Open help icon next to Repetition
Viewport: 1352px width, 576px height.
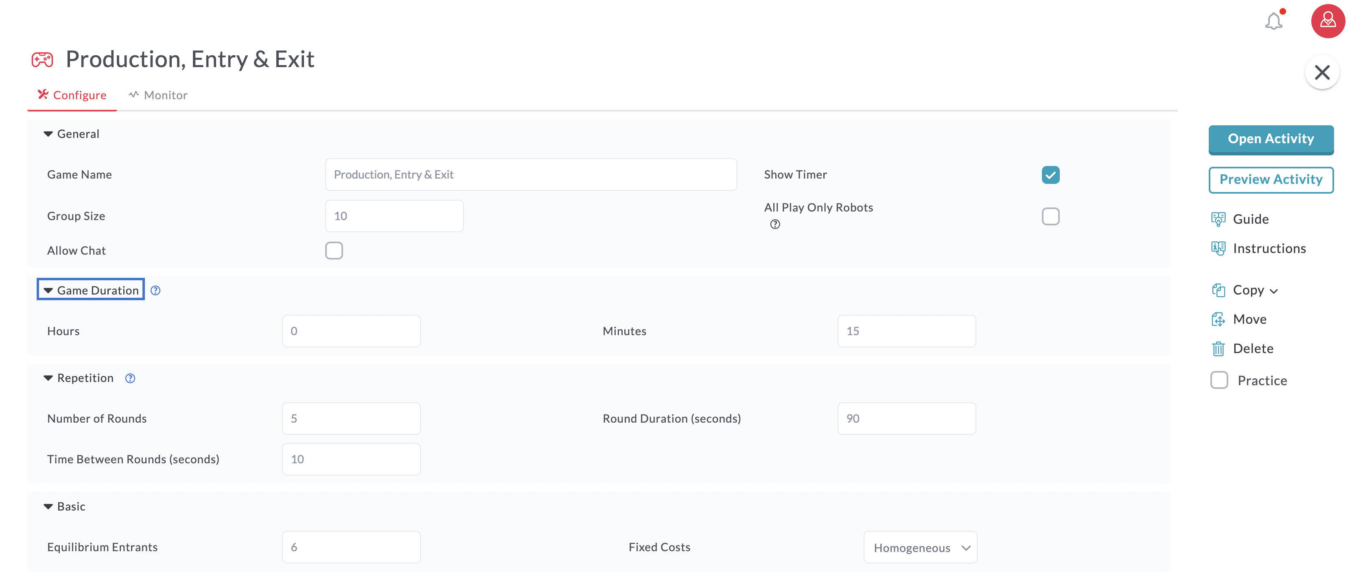130,378
